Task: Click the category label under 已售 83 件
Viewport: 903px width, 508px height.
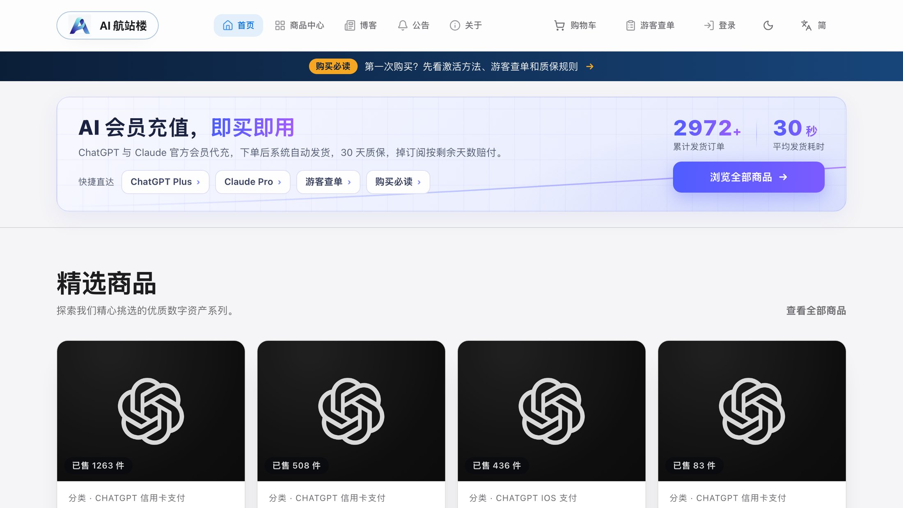Action: point(728,498)
